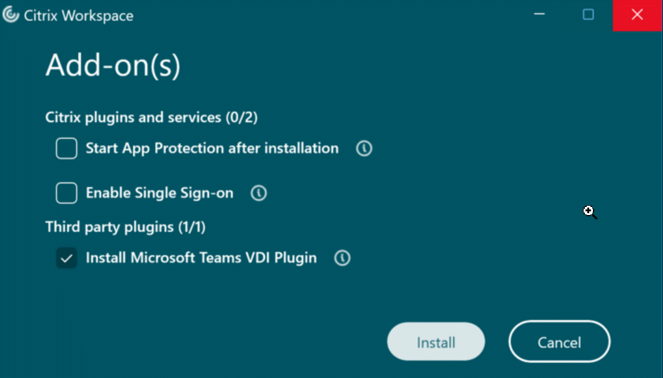
Task: Check the Enable Single Sign-on box
Action: click(x=66, y=193)
